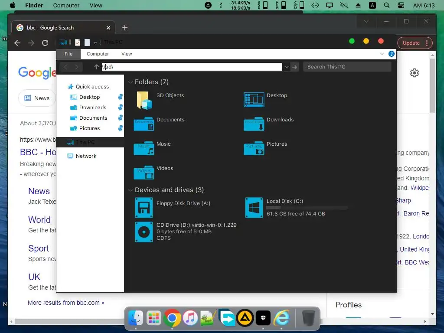Screen dimensions: 444x333
Task: Click Chrome vertical scrollbar thumb
Action: coord(432,85)
